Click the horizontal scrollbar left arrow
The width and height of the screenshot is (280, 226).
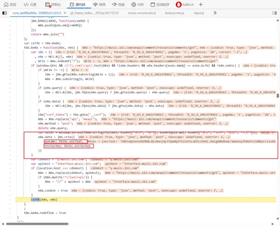3,224
